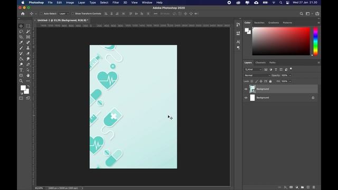Select the Eyedropper tool

pyautogui.click(x=21, y=42)
